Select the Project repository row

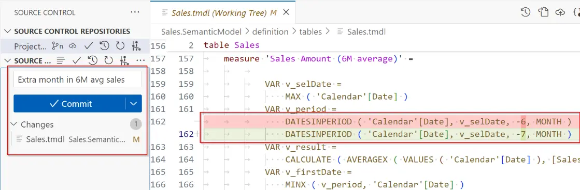click(75, 46)
